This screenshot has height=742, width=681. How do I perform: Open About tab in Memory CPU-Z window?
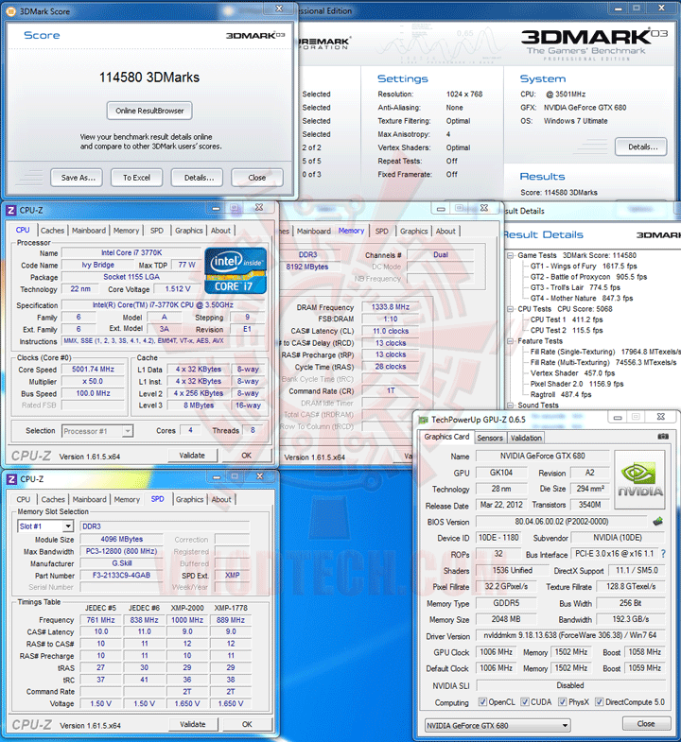click(x=445, y=231)
